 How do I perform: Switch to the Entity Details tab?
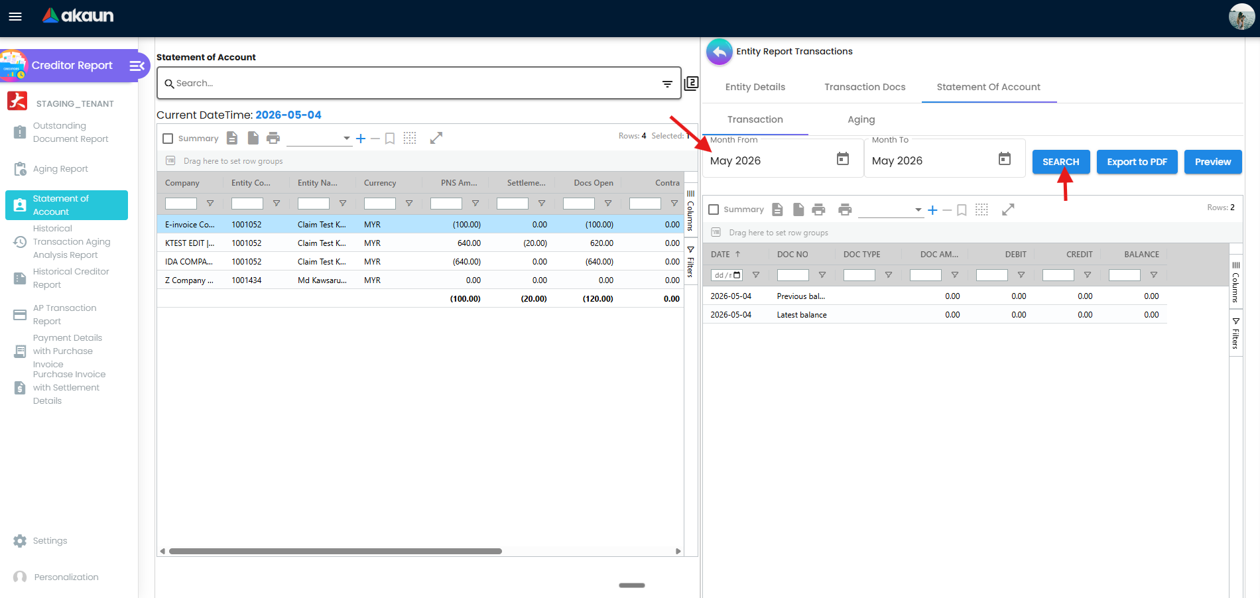(755, 87)
